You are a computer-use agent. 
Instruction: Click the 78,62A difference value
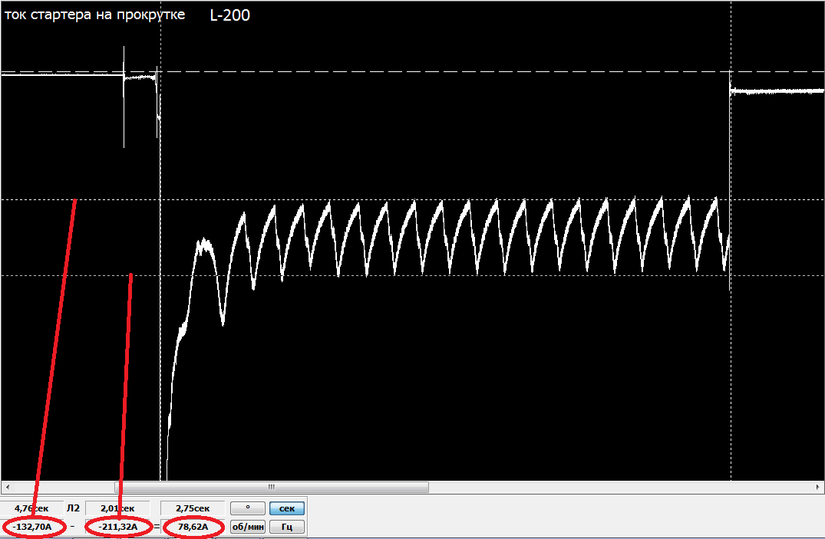[x=193, y=527]
